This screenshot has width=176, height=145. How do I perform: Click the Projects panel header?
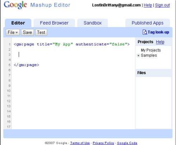pyautogui.click(x=145, y=42)
